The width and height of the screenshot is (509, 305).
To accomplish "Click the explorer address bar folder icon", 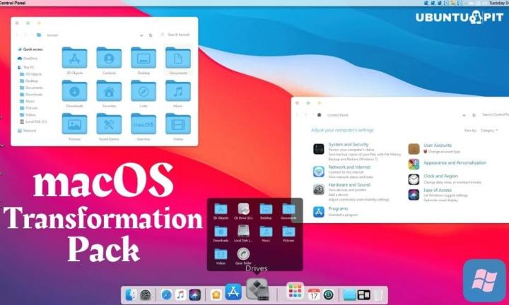I will pos(39,35).
